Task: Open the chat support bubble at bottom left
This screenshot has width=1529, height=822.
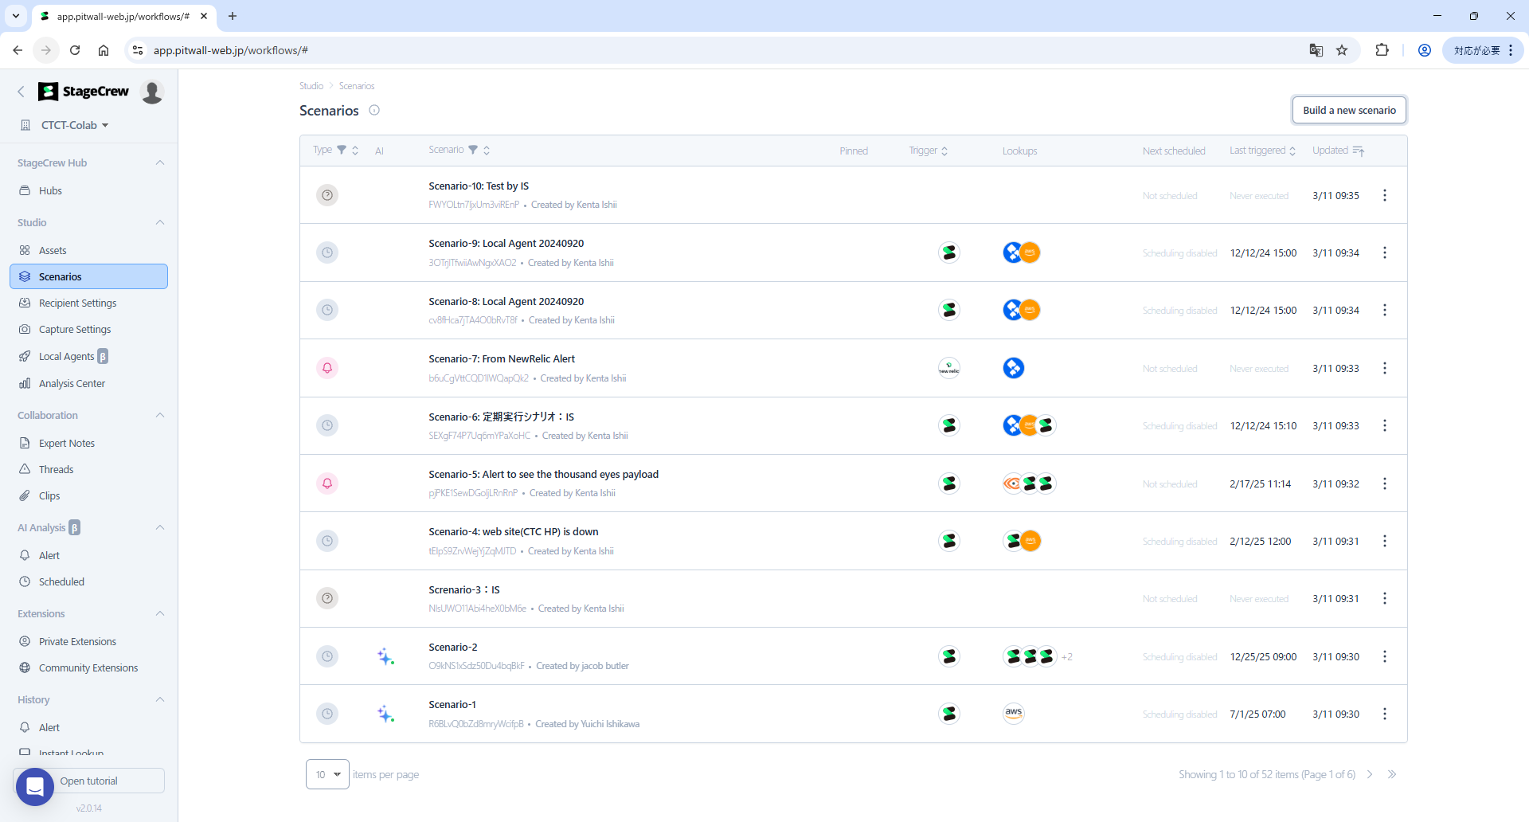Action: pos(34,786)
